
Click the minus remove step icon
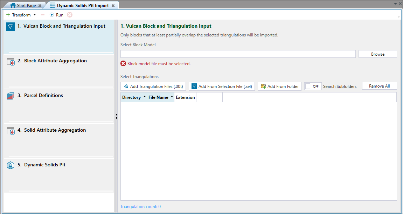[43, 15]
